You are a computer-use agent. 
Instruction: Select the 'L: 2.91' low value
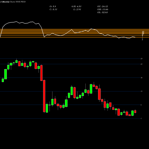pos(77,10)
